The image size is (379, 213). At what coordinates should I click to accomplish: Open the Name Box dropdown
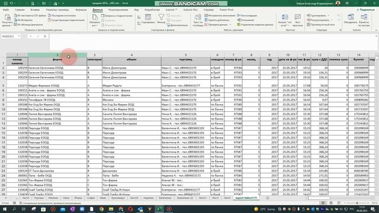[x=19, y=36]
